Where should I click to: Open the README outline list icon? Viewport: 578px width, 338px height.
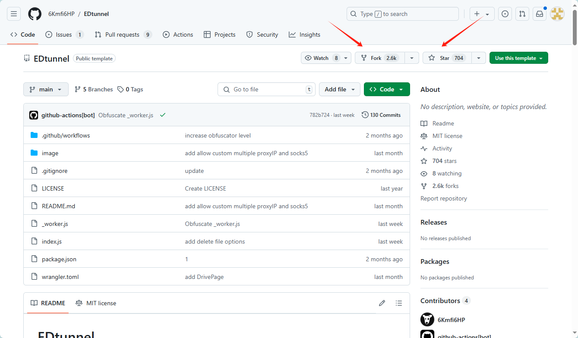click(399, 303)
